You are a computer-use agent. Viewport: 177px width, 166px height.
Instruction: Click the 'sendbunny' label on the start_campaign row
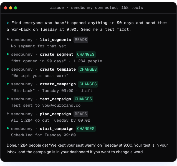click(x=22, y=129)
